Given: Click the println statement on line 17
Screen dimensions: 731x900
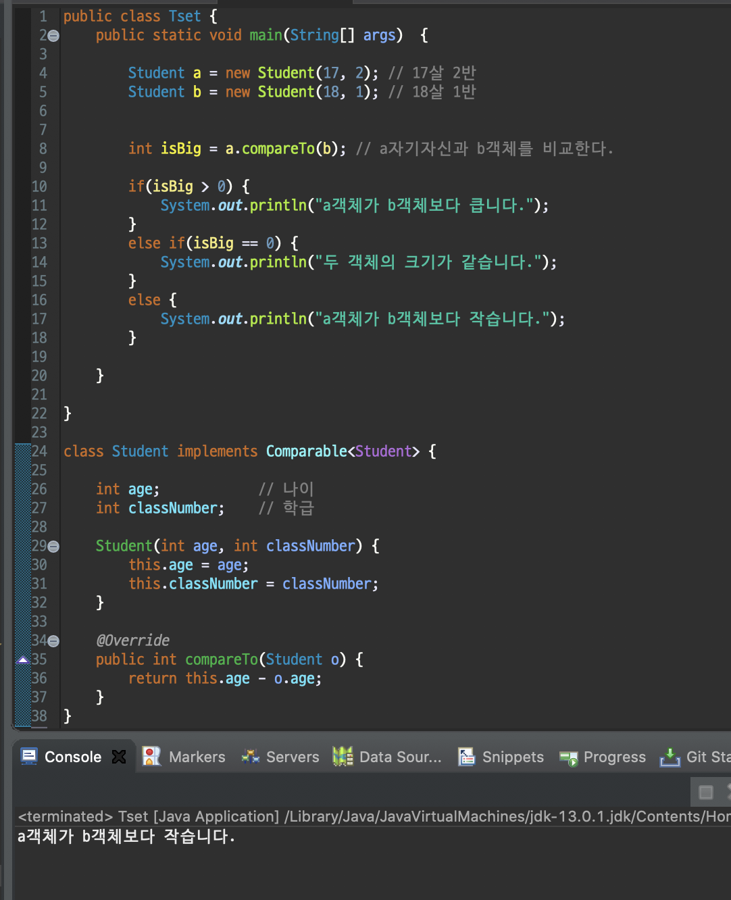Looking at the screenshot, I should tap(363, 319).
